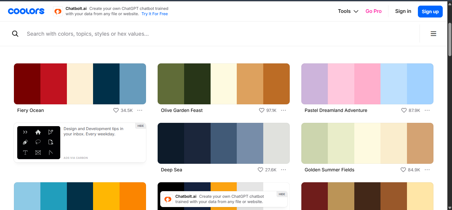Image resolution: width=452 pixels, height=210 pixels.
Task: Select the pink swatch in Pastel Dreamland Adventure
Action: coord(367,84)
